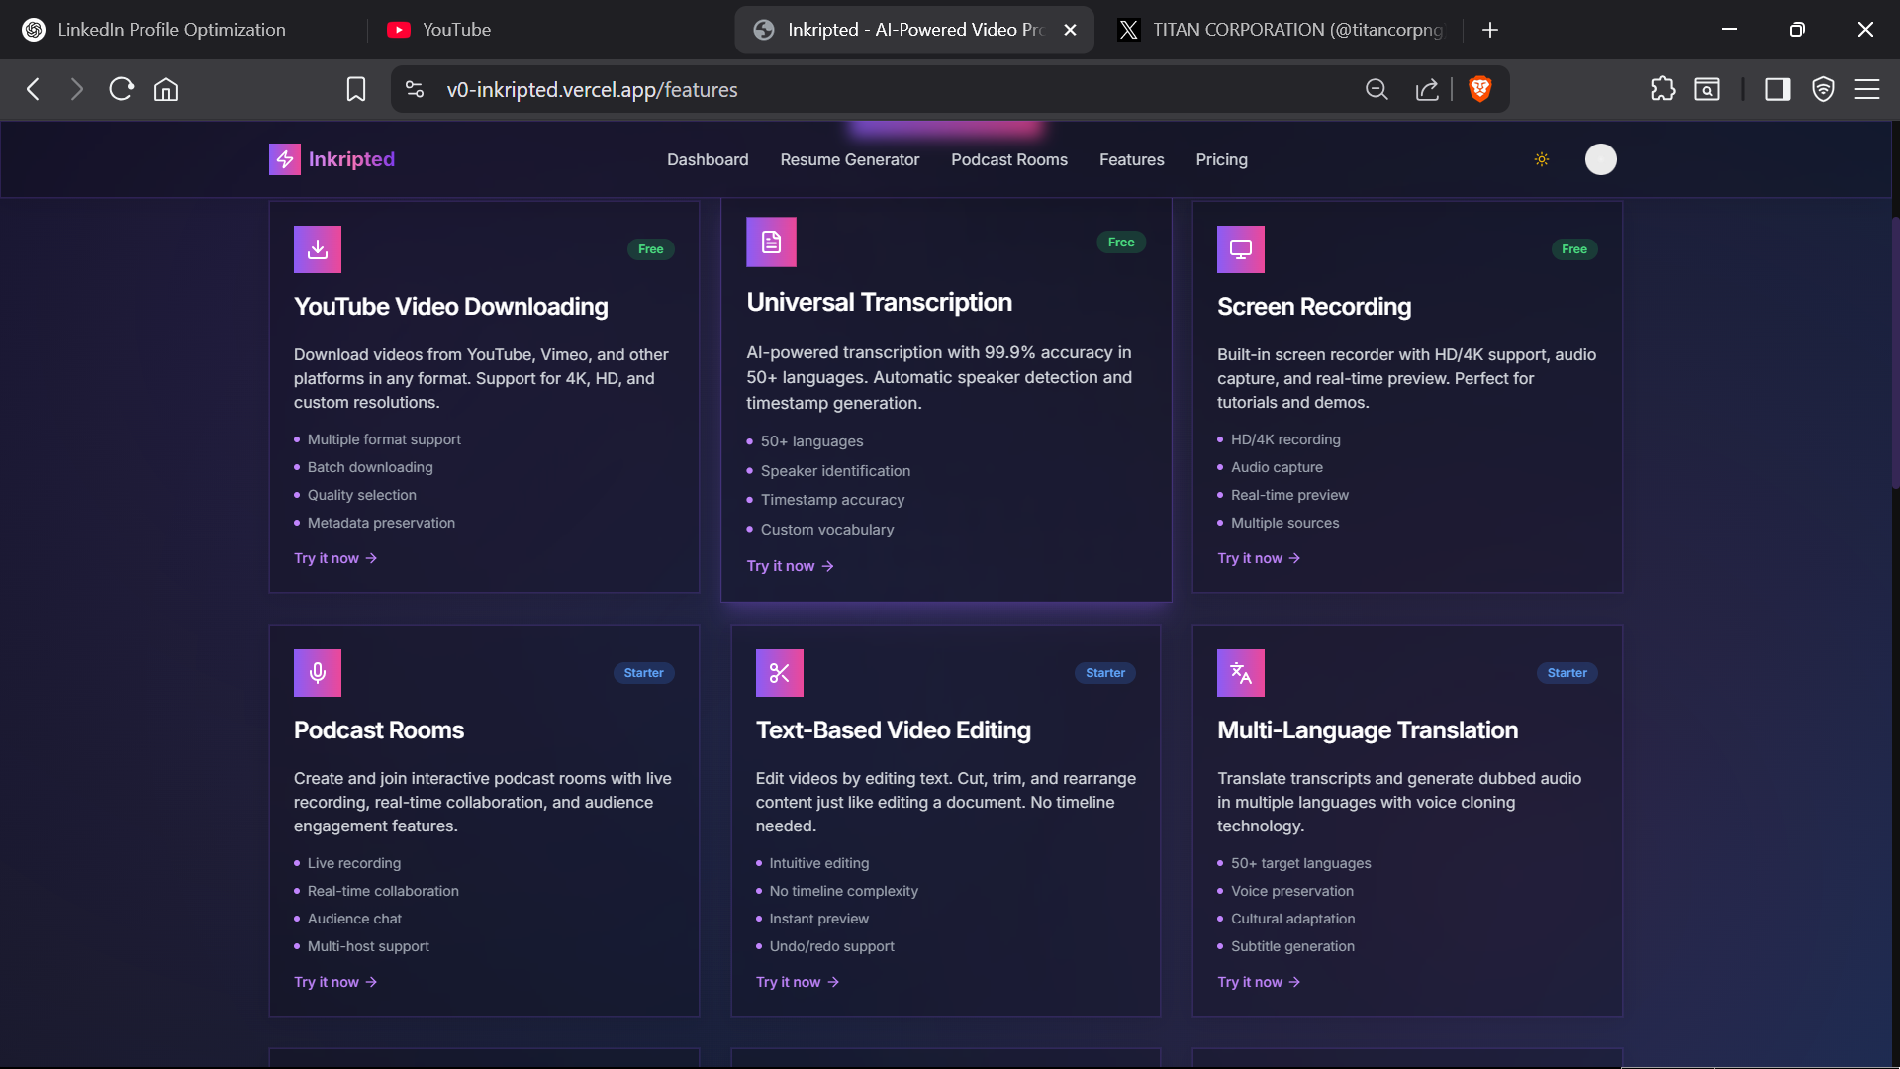Image resolution: width=1900 pixels, height=1069 pixels.
Task: Click the Text-Based Video Editing scissors icon
Action: click(x=780, y=673)
